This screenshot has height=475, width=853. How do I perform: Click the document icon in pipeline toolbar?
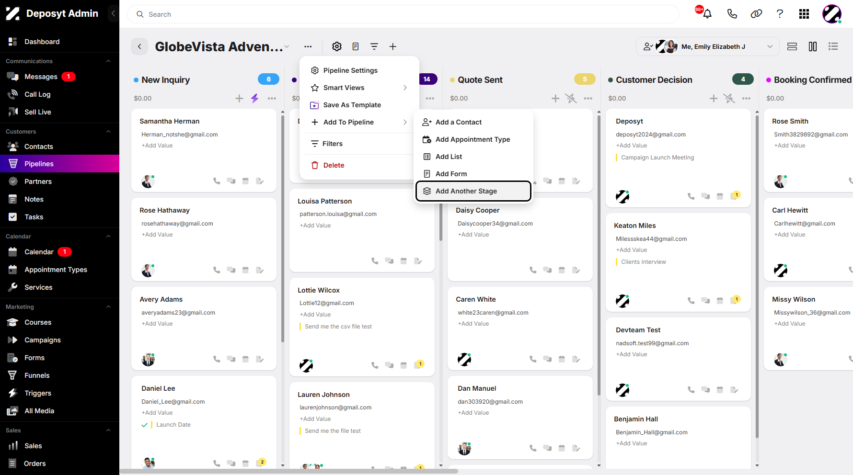pyautogui.click(x=356, y=46)
